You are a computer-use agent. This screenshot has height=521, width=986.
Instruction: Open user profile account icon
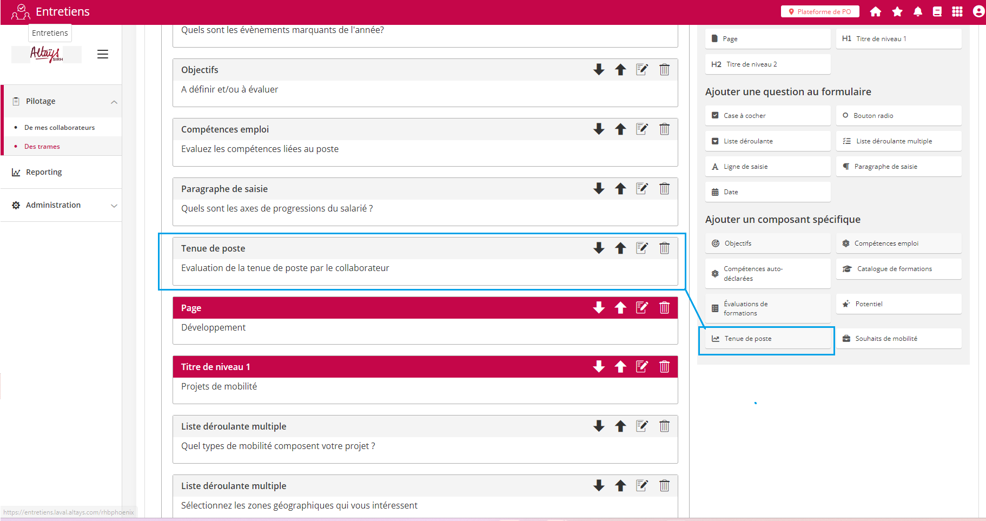(x=978, y=12)
